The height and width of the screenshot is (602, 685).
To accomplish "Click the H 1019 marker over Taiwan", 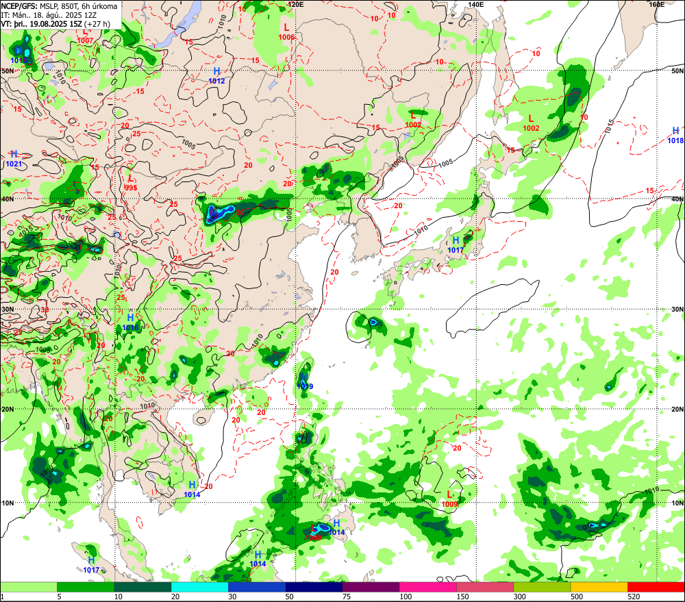I will [305, 381].
